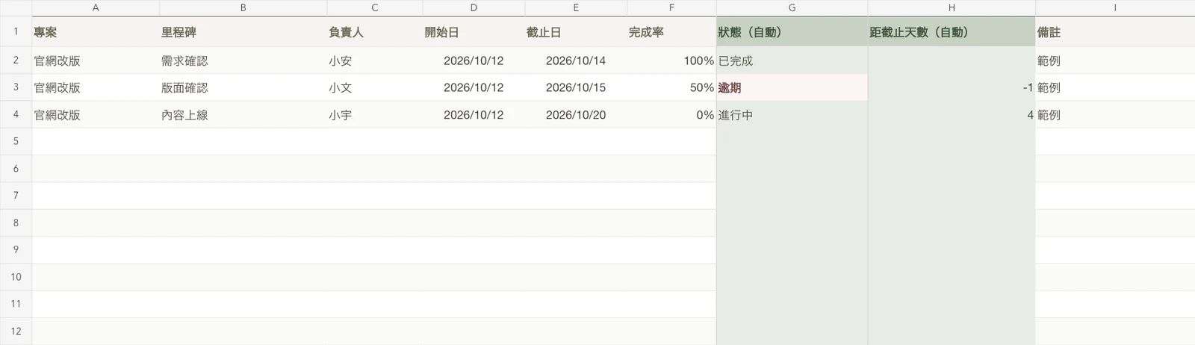Select column H header
Image resolution: width=1195 pixels, height=345 pixels.
tap(952, 7)
